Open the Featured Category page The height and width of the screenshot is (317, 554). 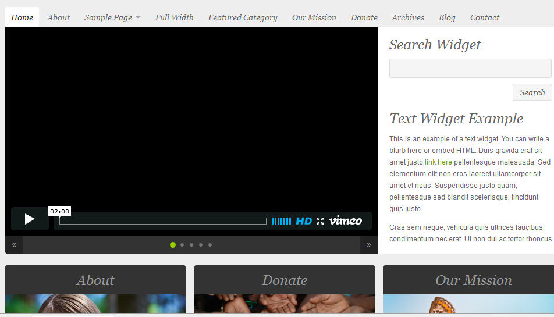(x=243, y=17)
